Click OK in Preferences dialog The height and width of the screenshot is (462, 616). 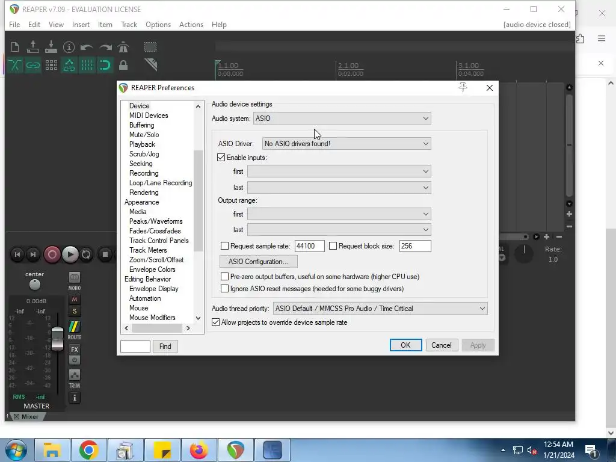[x=405, y=345]
